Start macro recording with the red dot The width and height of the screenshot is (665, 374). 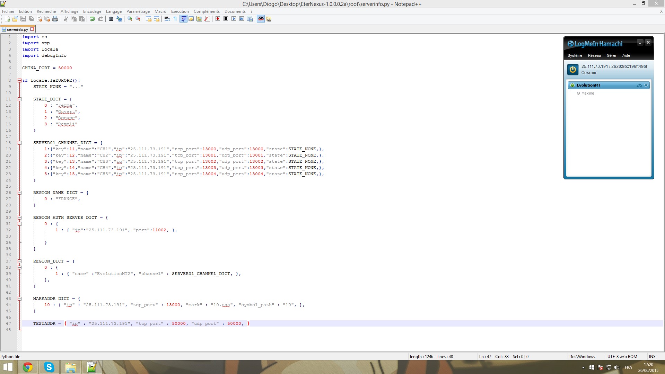218,19
